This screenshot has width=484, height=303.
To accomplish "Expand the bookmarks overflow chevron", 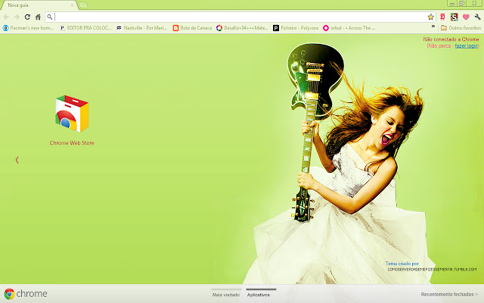I will pos(433,27).
